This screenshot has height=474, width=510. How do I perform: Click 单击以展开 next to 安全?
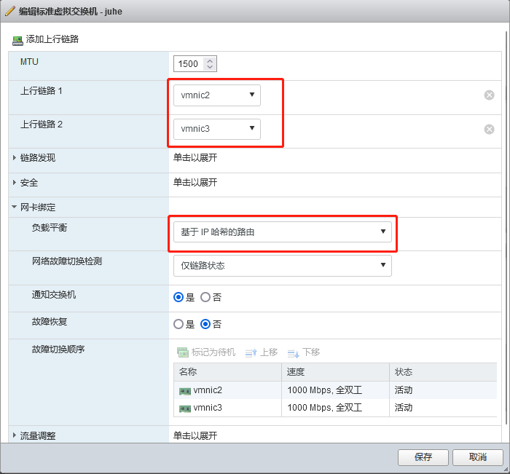tap(195, 182)
